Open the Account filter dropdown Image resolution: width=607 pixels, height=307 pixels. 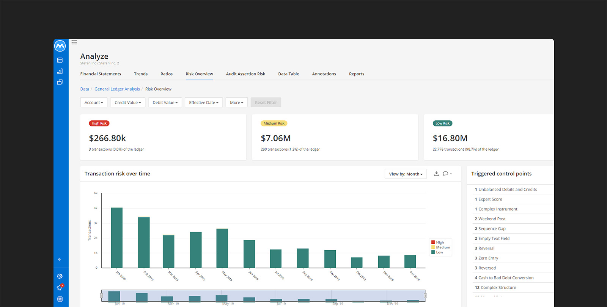(x=94, y=103)
